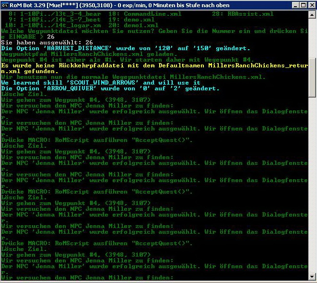Click the ARROW_QUIVER option changed line

click(110, 88)
